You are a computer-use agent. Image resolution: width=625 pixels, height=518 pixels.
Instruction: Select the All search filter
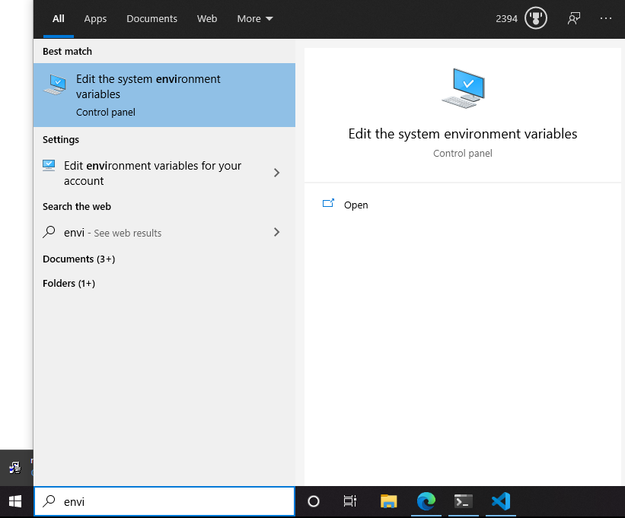pos(58,19)
